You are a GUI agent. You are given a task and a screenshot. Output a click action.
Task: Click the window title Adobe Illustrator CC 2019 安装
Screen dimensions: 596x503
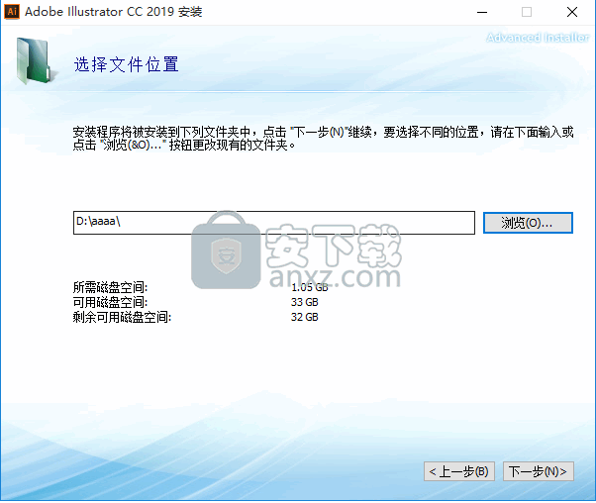(x=114, y=12)
